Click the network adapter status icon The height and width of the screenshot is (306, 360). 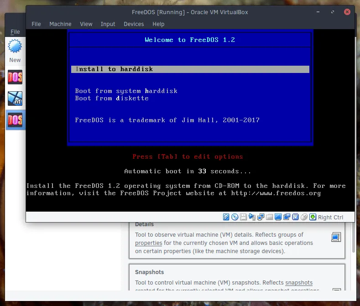pyautogui.click(x=261, y=217)
